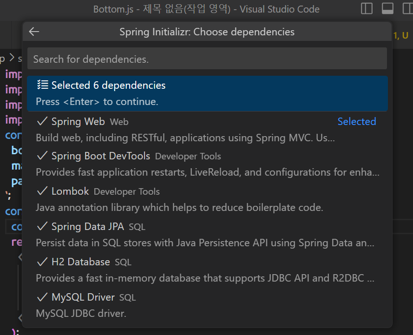413x335 pixels.
Task: Click the MySQL JDBC driver description
Action: tap(81, 314)
